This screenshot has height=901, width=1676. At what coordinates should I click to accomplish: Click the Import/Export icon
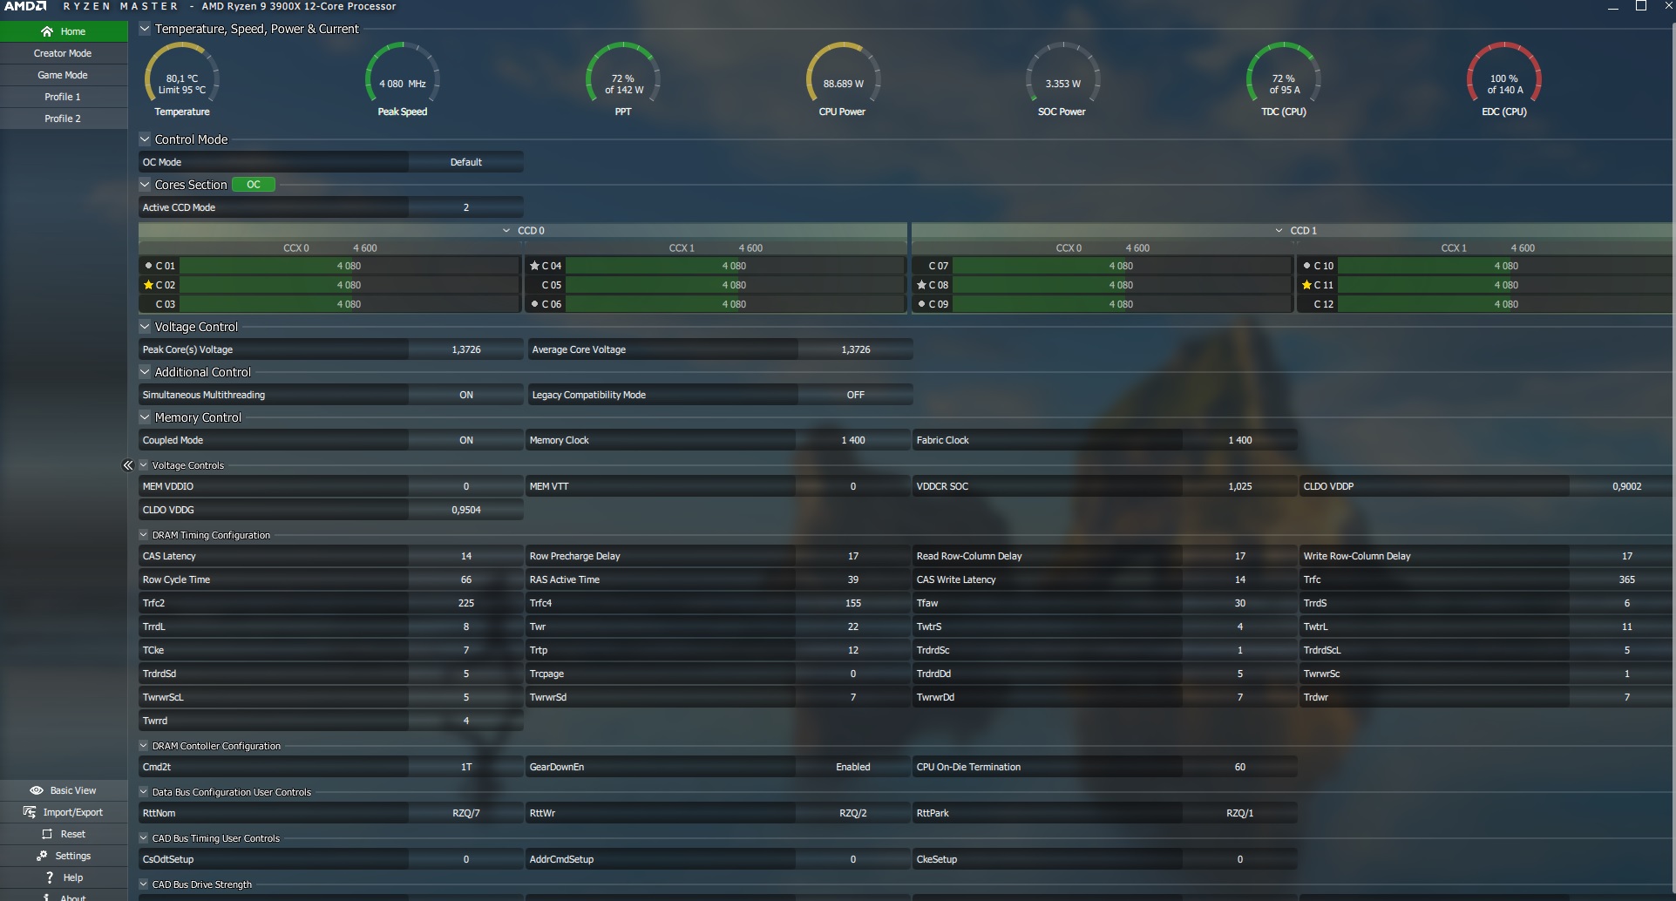[30, 812]
